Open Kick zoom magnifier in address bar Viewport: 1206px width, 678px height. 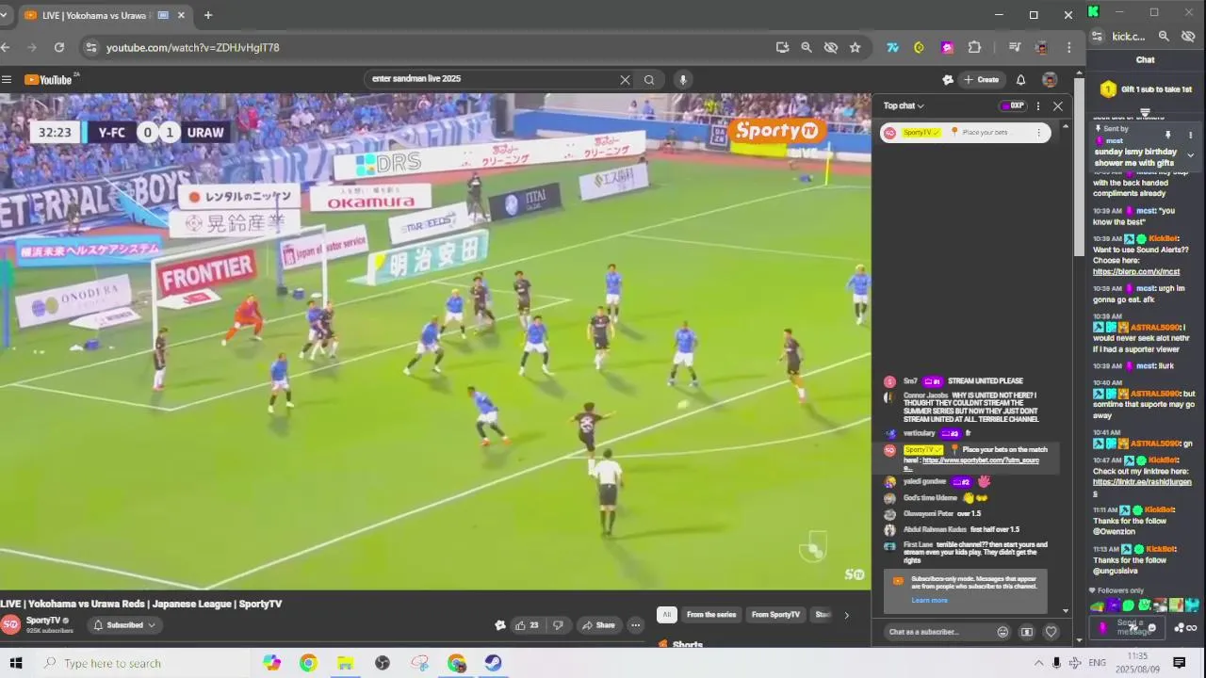pyautogui.click(x=1164, y=37)
